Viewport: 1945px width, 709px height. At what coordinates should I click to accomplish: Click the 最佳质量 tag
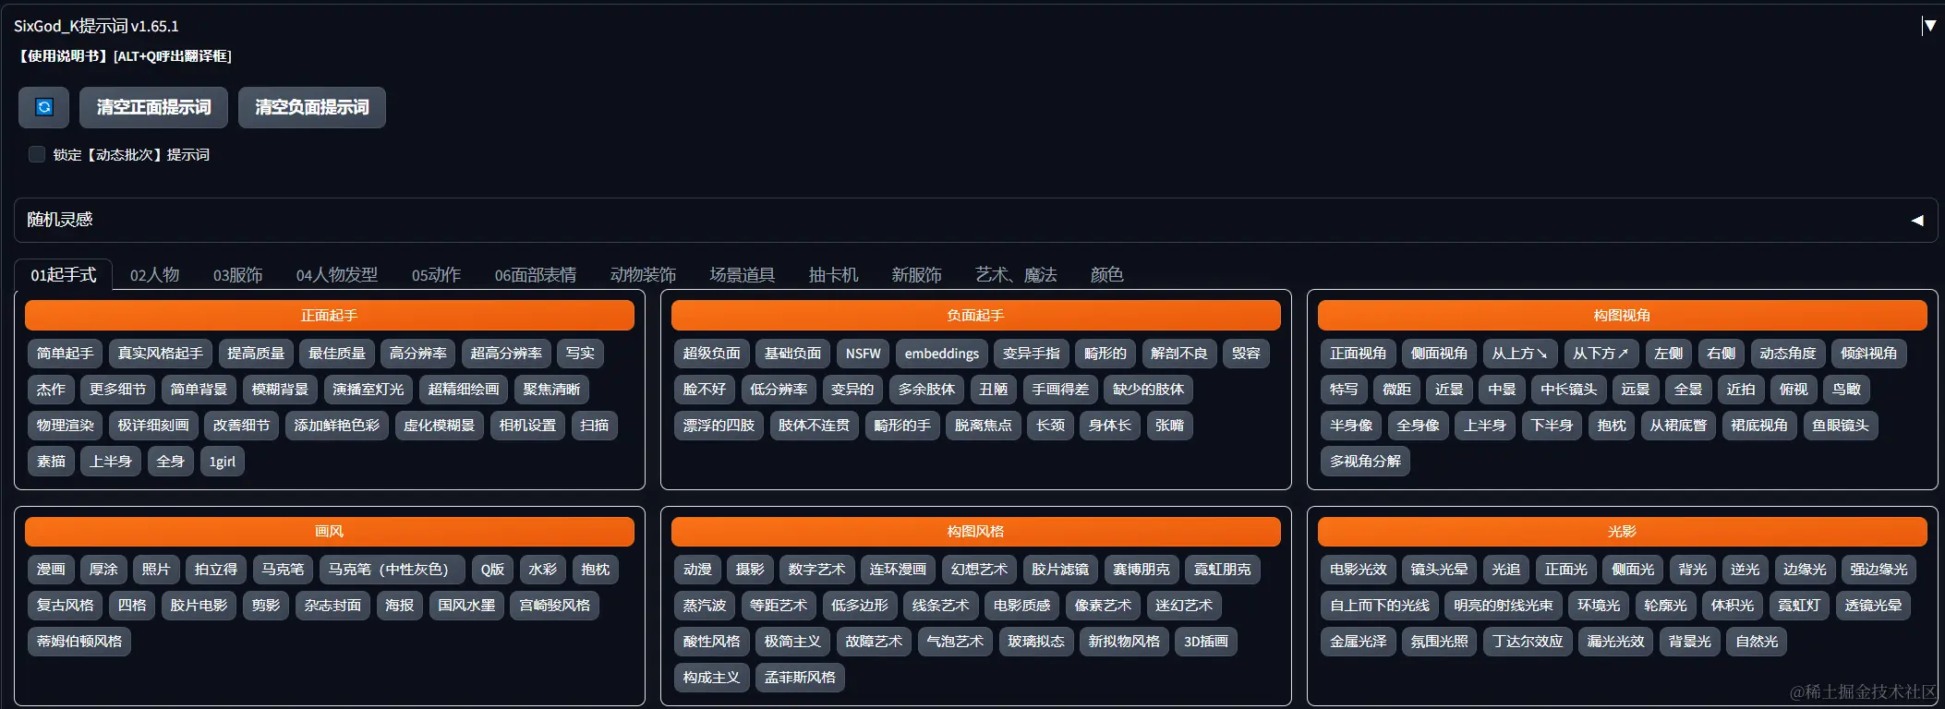336,353
